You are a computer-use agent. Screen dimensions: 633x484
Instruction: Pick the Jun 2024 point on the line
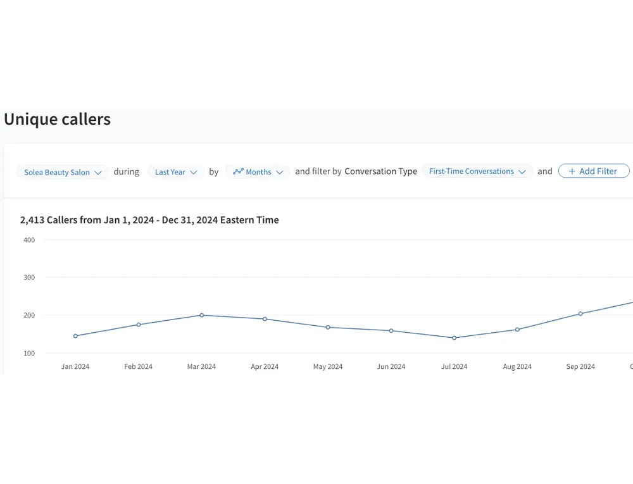[x=391, y=331]
